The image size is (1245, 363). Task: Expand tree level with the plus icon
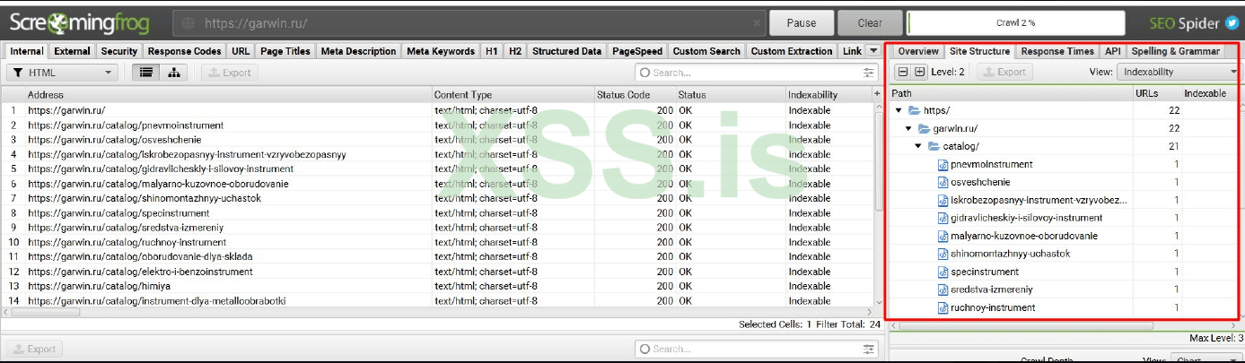[x=919, y=72]
